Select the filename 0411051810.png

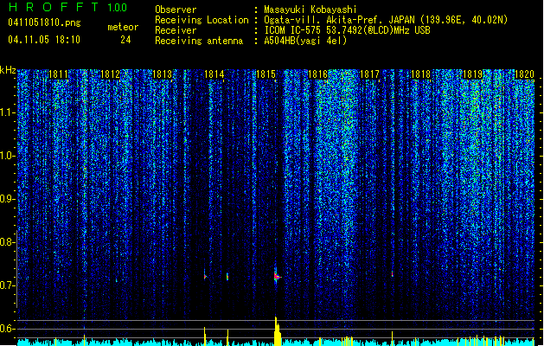click(x=44, y=22)
